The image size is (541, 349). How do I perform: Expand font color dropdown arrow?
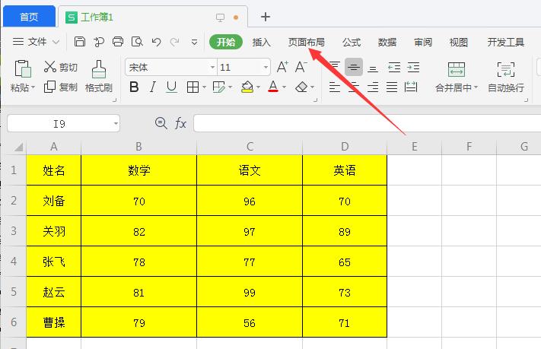285,87
